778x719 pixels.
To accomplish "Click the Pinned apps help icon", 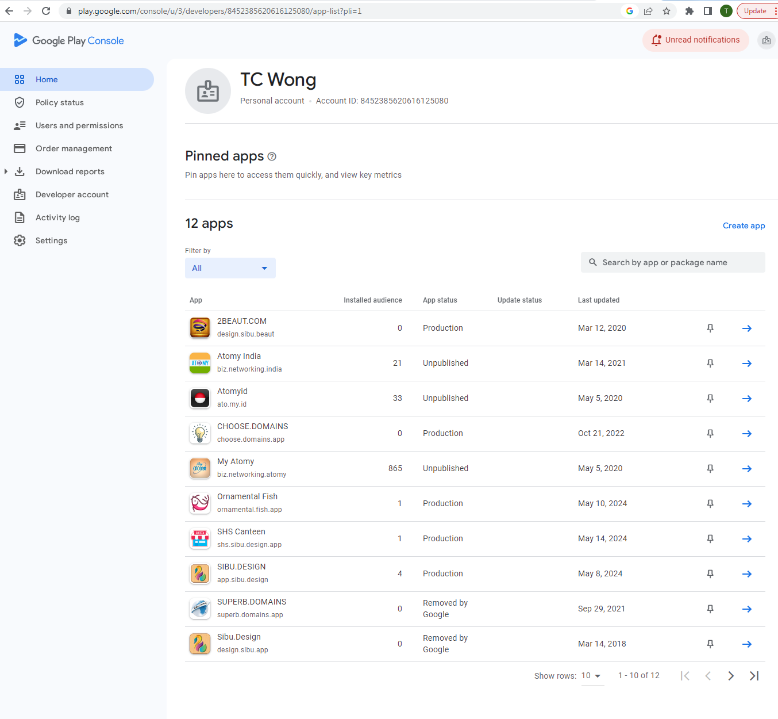I will point(272,156).
